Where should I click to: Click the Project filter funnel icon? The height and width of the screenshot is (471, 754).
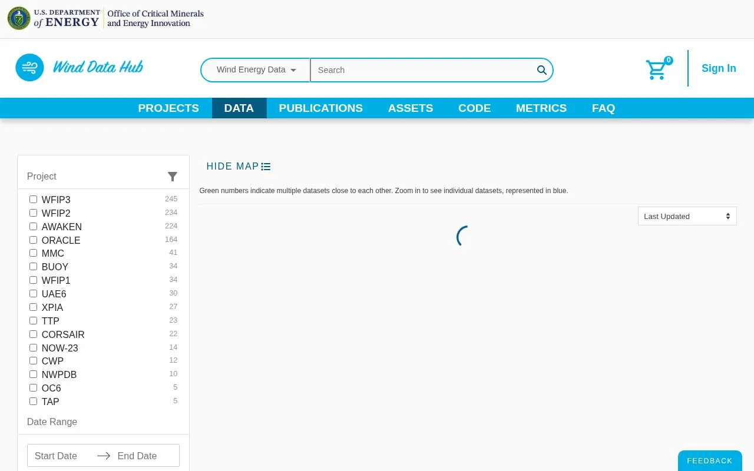pyautogui.click(x=173, y=177)
